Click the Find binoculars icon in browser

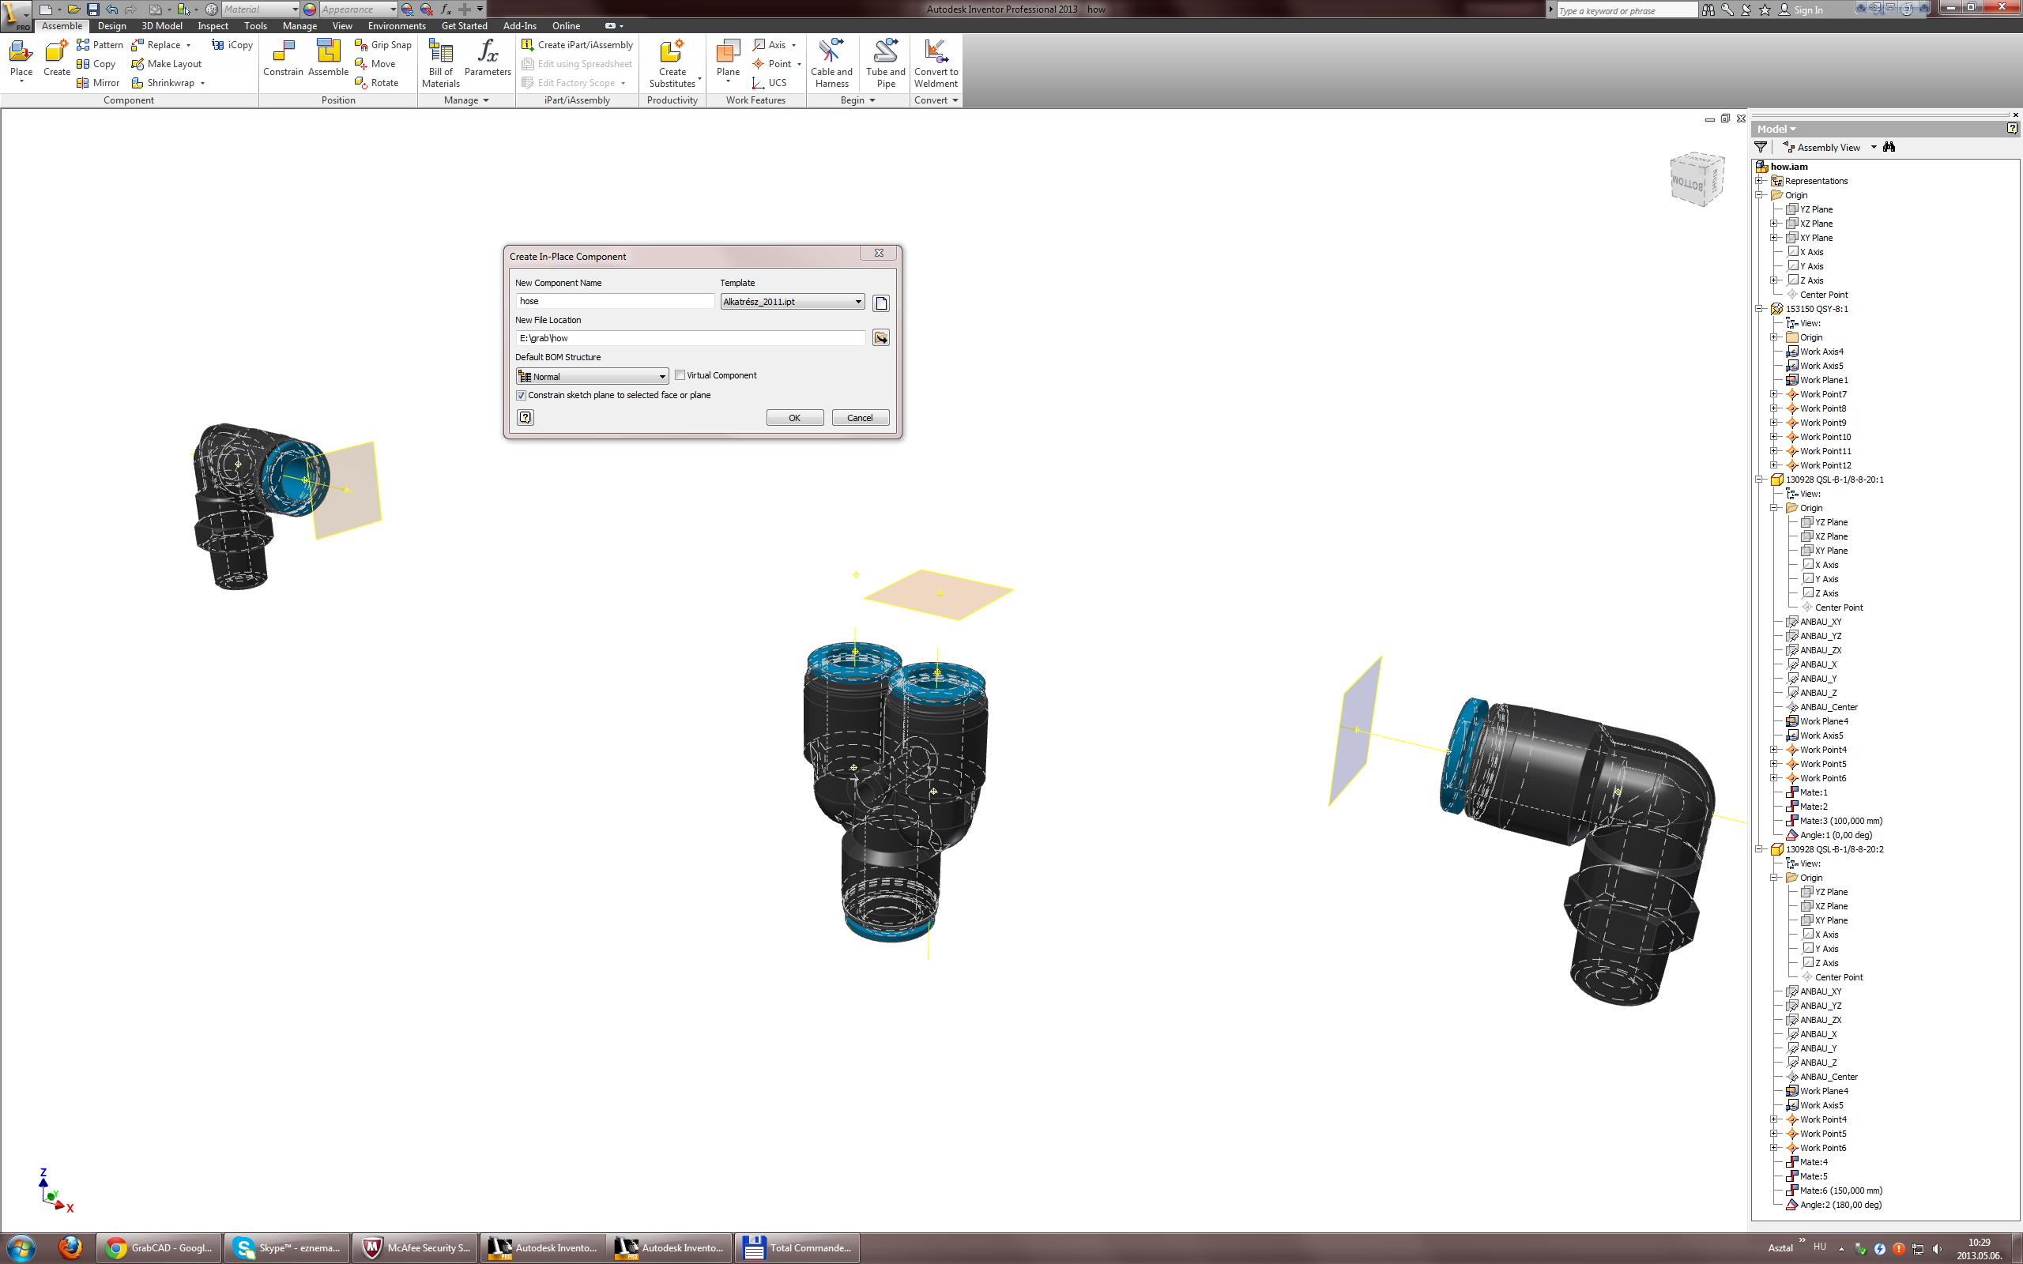click(1889, 147)
